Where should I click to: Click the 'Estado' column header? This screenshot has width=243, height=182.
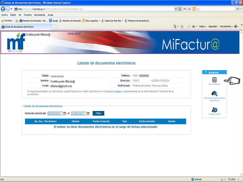pyautogui.click(x=172, y=121)
